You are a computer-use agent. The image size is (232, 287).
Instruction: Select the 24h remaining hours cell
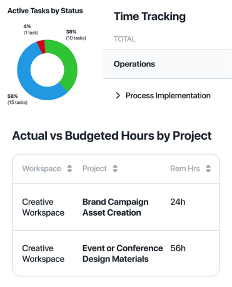178,202
